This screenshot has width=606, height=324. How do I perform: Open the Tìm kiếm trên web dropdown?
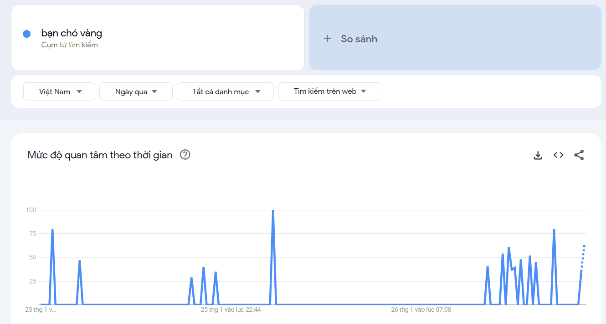click(x=329, y=91)
